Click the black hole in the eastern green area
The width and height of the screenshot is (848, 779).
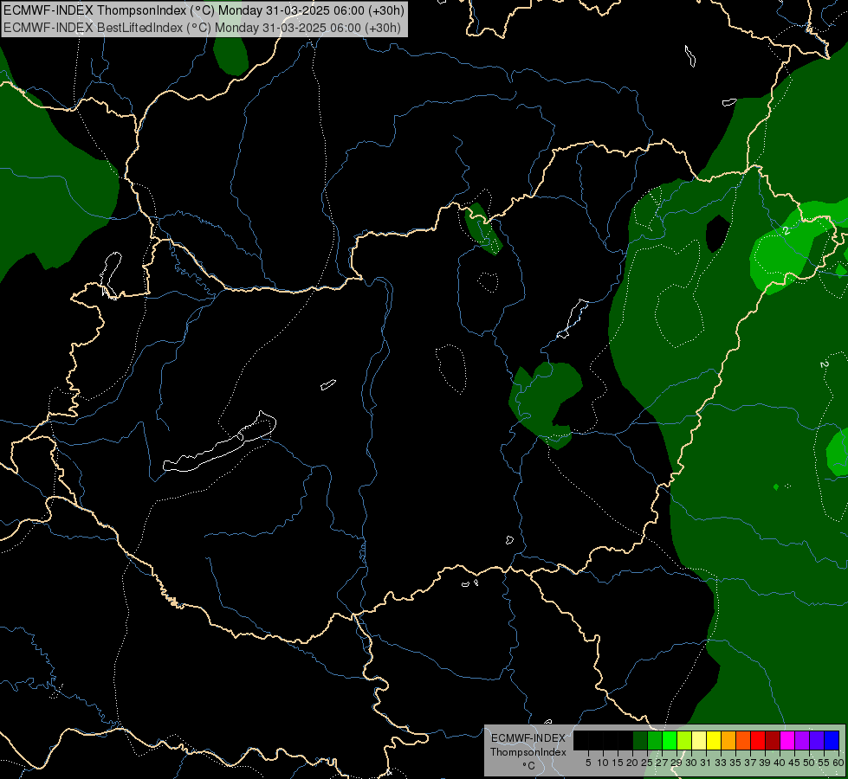(718, 234)
